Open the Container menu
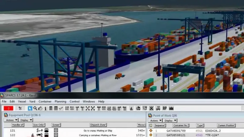 tap(45, 101)
